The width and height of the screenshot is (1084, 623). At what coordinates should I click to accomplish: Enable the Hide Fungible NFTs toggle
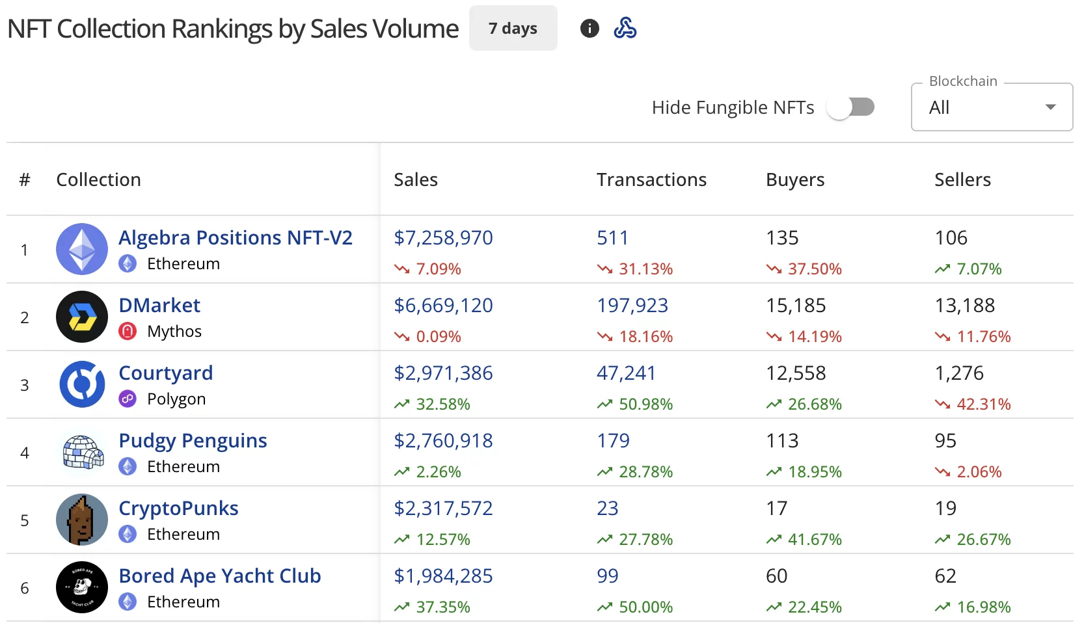(x=851, y=107)
